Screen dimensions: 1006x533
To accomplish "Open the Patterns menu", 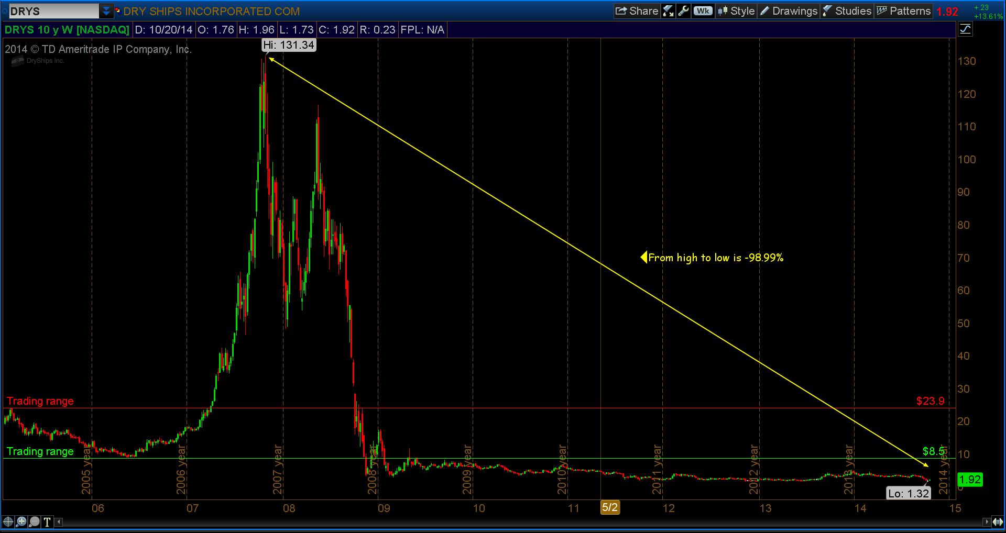I will tap(904, 11).
